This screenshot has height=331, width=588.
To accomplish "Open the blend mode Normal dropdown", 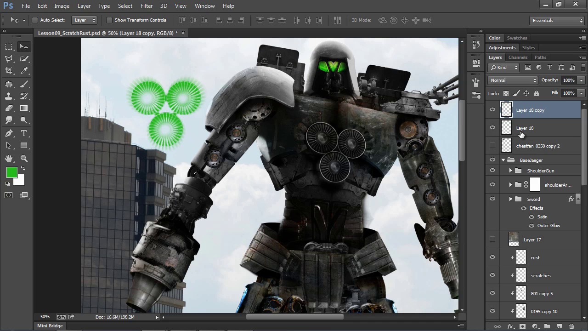I will (513, 80).
